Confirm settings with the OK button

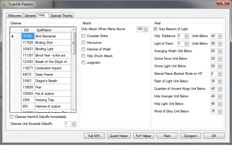click(x=214, y=136)
